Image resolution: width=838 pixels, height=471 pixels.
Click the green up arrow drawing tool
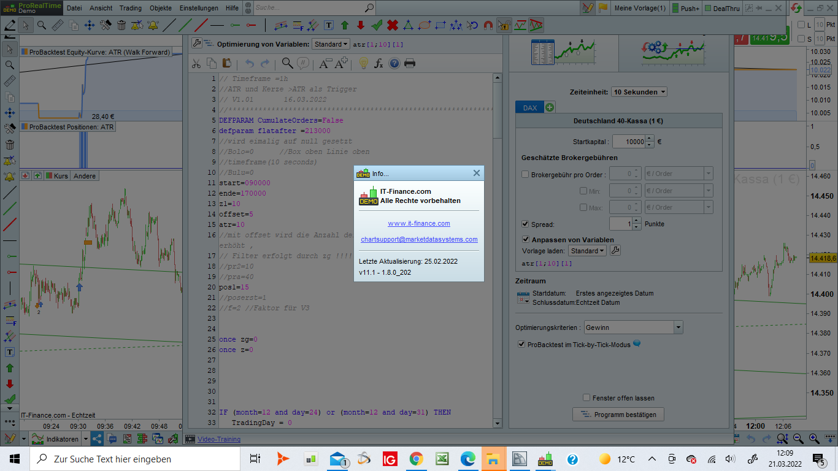click(x=345, y=25)
